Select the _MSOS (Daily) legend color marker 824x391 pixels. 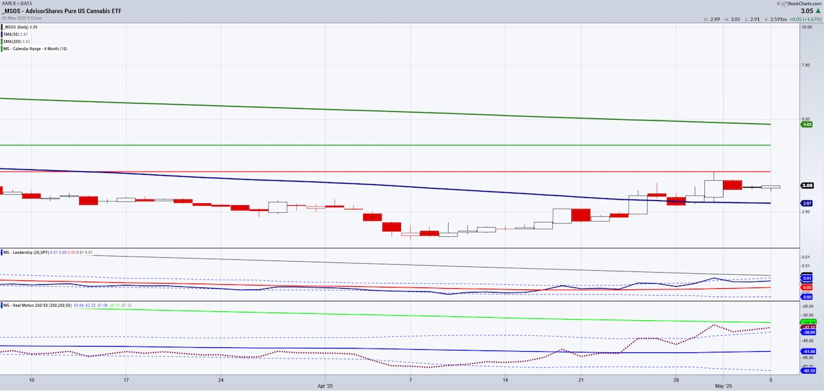[x=3, y=28]
